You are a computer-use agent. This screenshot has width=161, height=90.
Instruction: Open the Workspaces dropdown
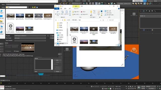click(157, 1)
